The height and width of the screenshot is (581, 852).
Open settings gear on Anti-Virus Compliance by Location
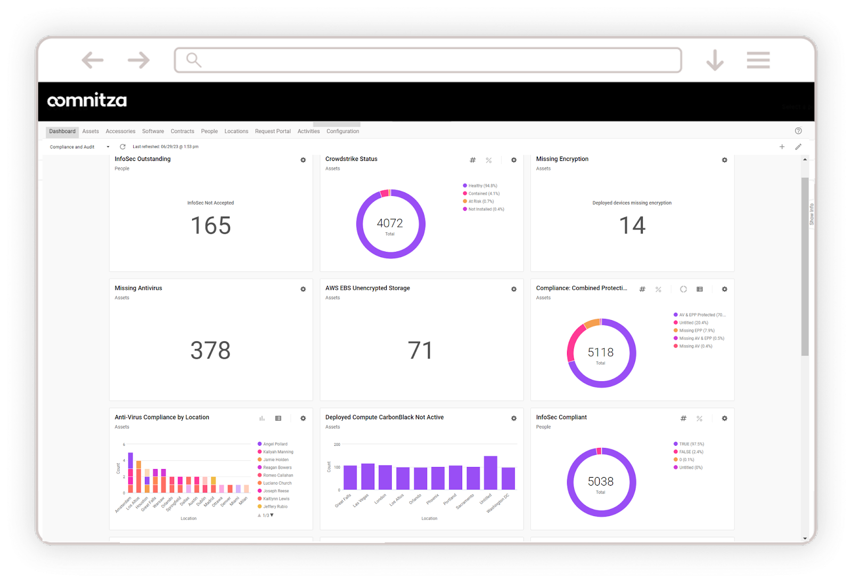click(x=303, y=419)
